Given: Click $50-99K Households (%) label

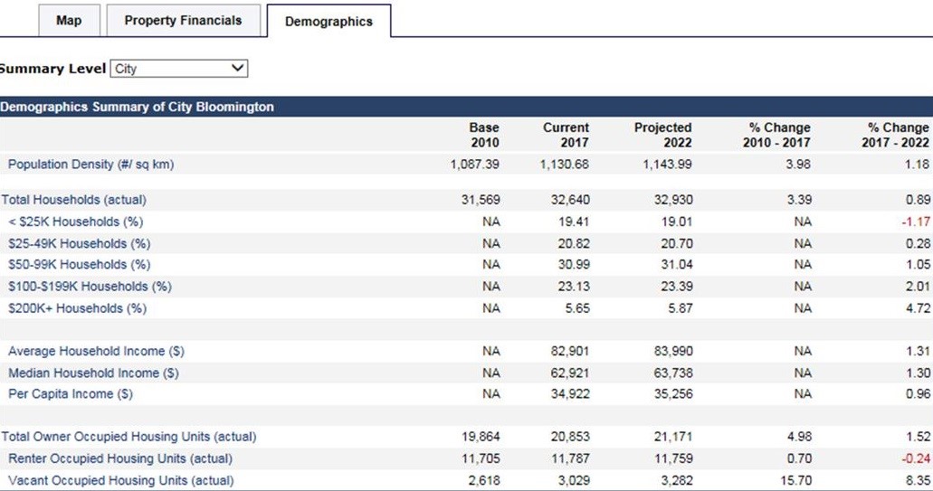Looking at the screenshot, I should pos(80,265).
